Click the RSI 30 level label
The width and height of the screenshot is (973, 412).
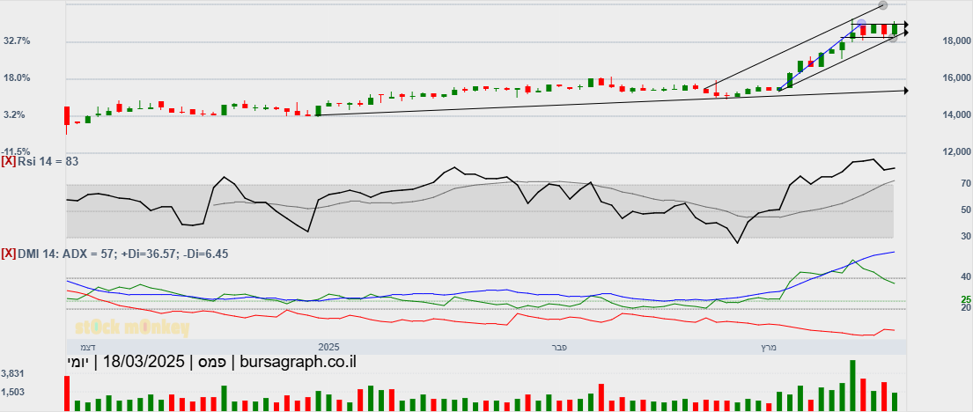(x=966, y=237)
